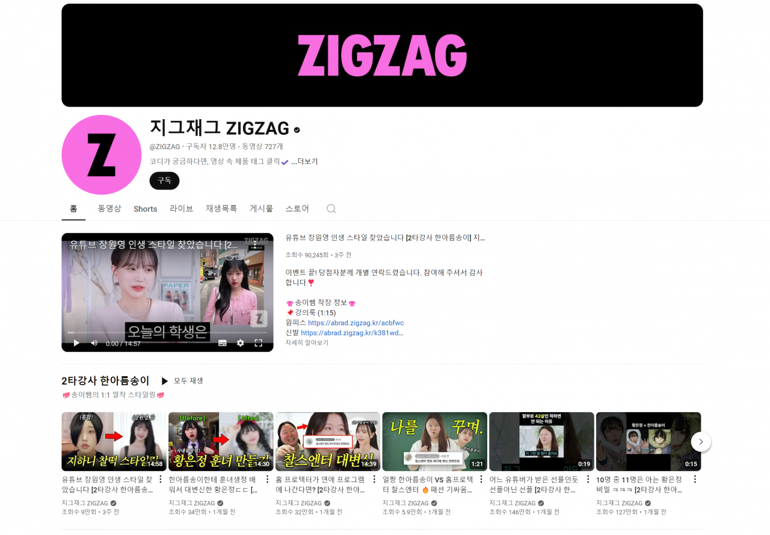770x535 pixels.
Task: Seek on the featured video progress bar
Action: [x=167, y=332]
